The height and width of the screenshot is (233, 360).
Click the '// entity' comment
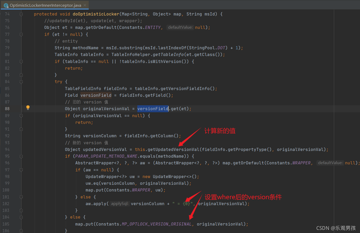click(x=66, y=41)
